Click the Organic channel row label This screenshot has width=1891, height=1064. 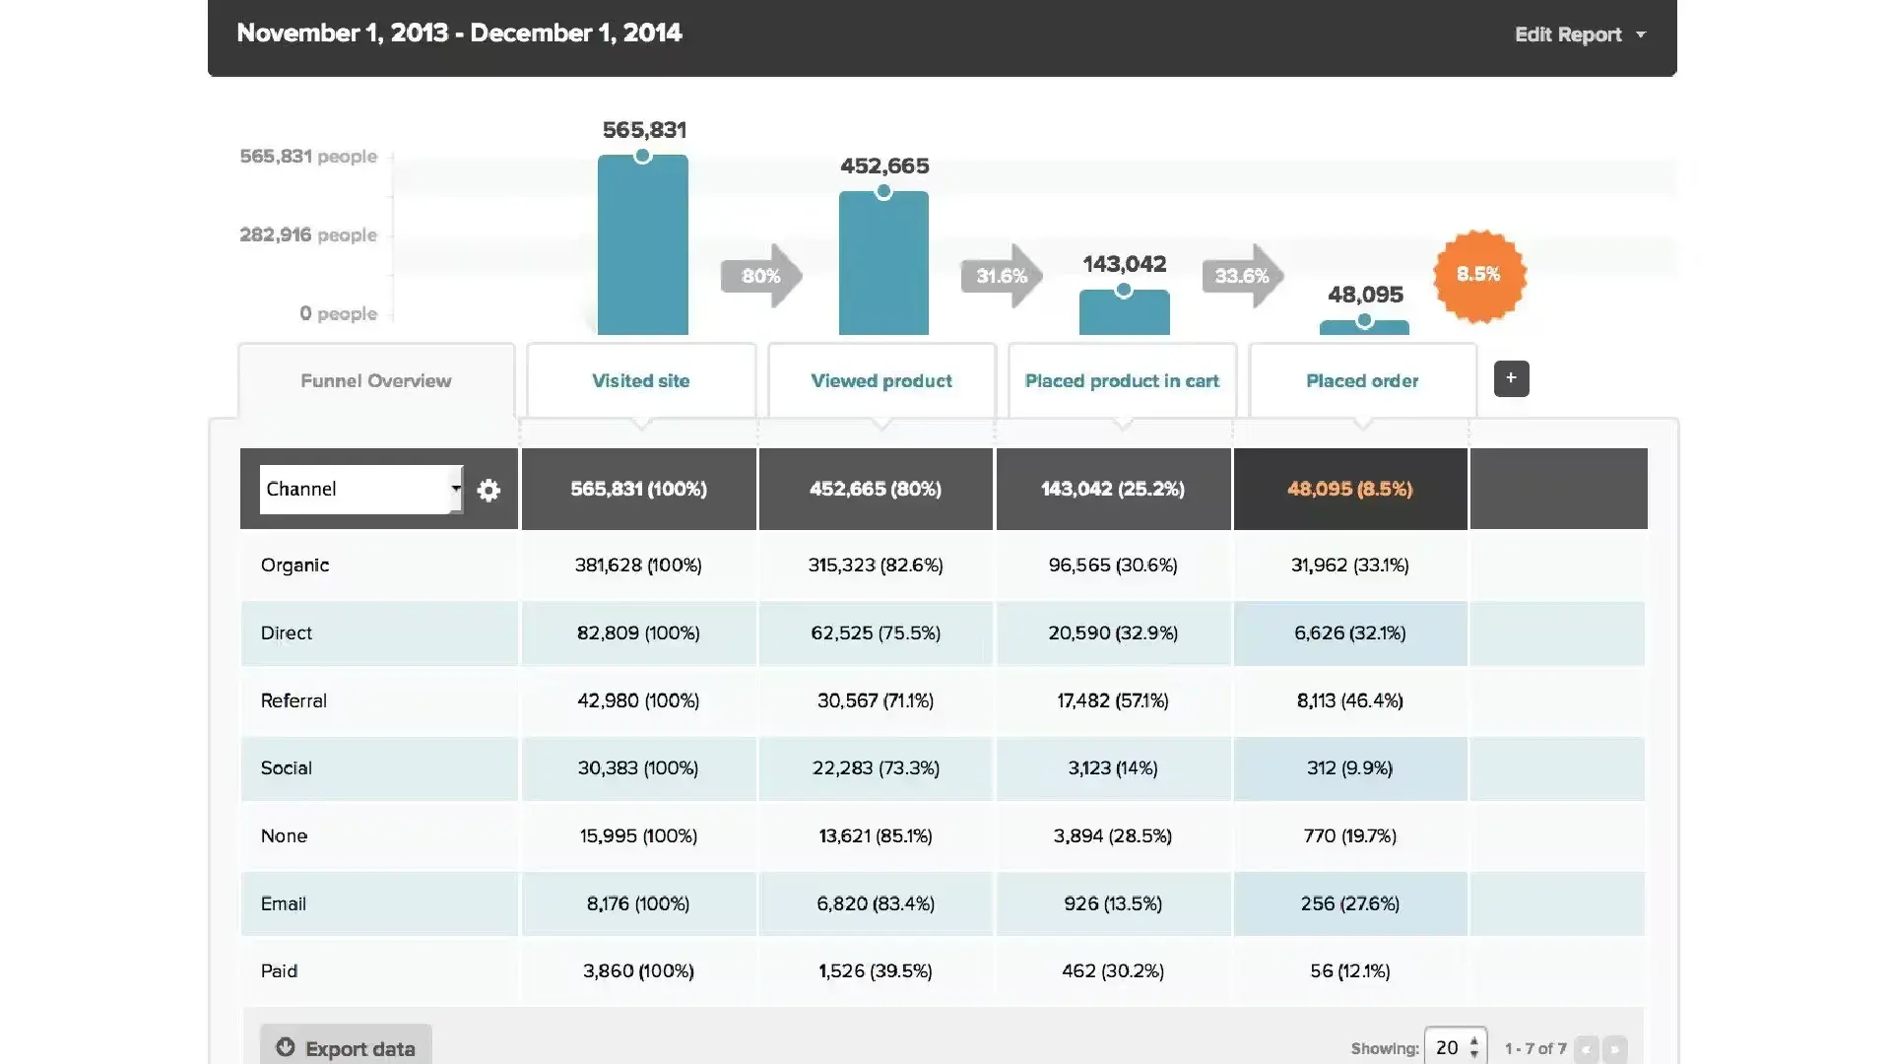(294, 565)
